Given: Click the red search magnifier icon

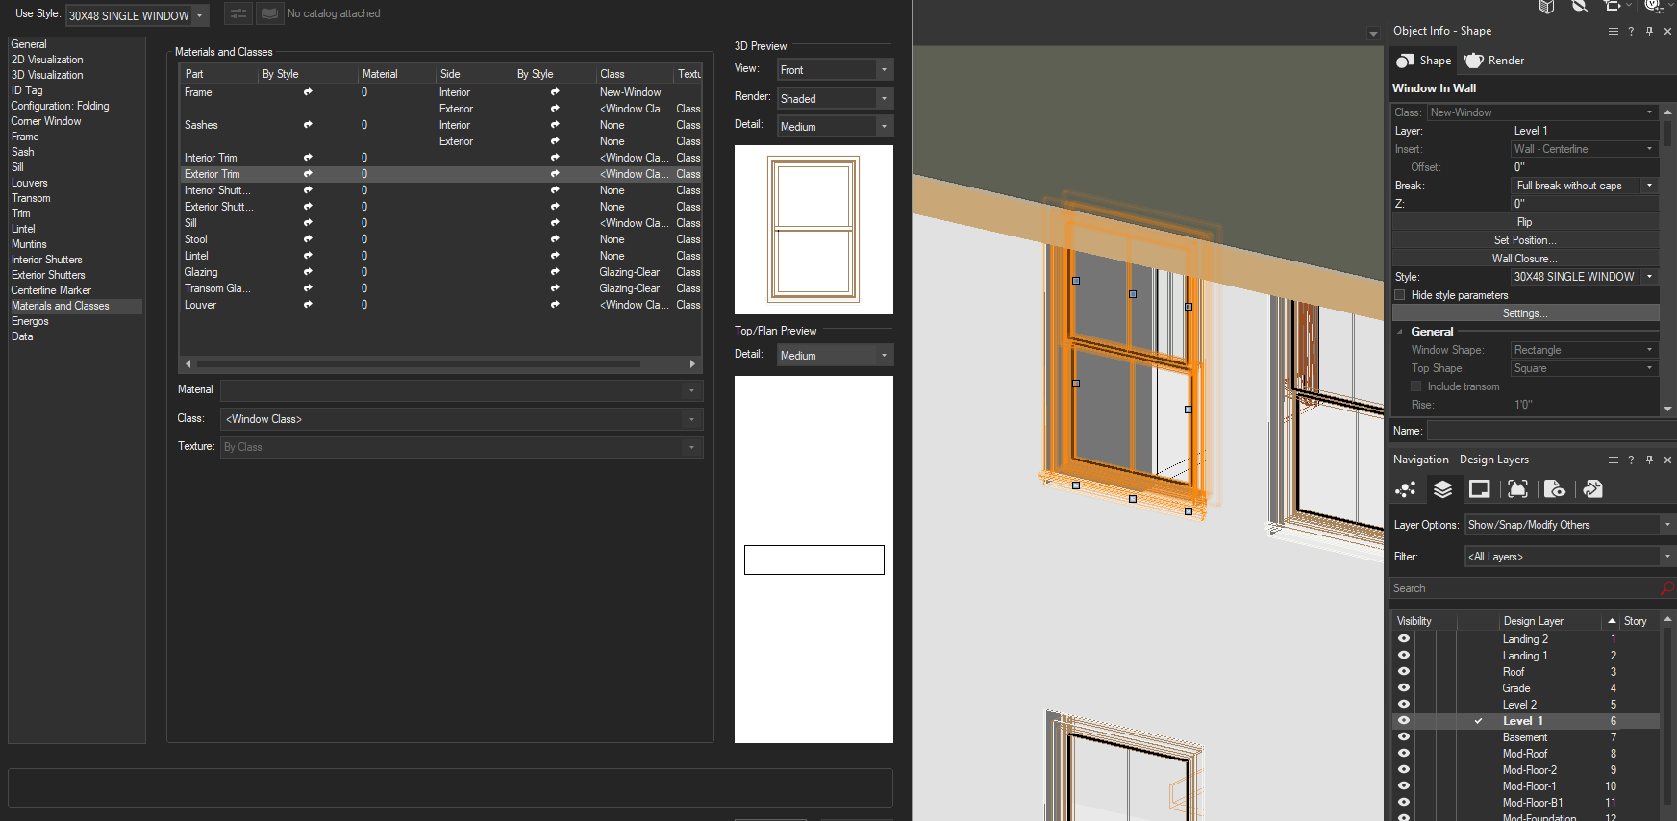Looking at the screenshot, I should pos(1666,588).
